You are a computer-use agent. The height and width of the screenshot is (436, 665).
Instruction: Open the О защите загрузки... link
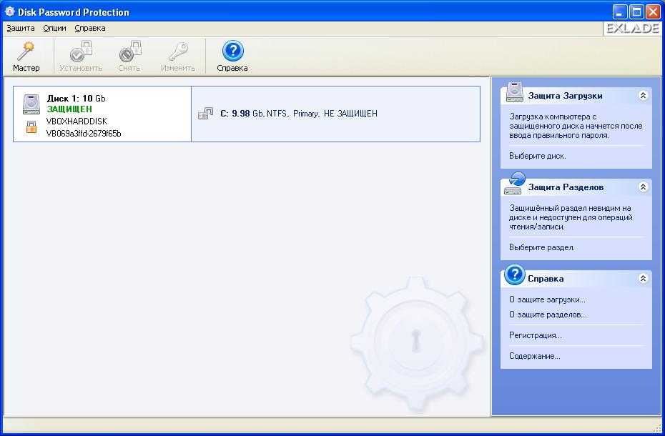(x=547, y=299)
